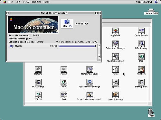Open the QuickTime Settings icon
Image resolution: width=161 pixels, height=120 pixels.
tap(90, 82)
